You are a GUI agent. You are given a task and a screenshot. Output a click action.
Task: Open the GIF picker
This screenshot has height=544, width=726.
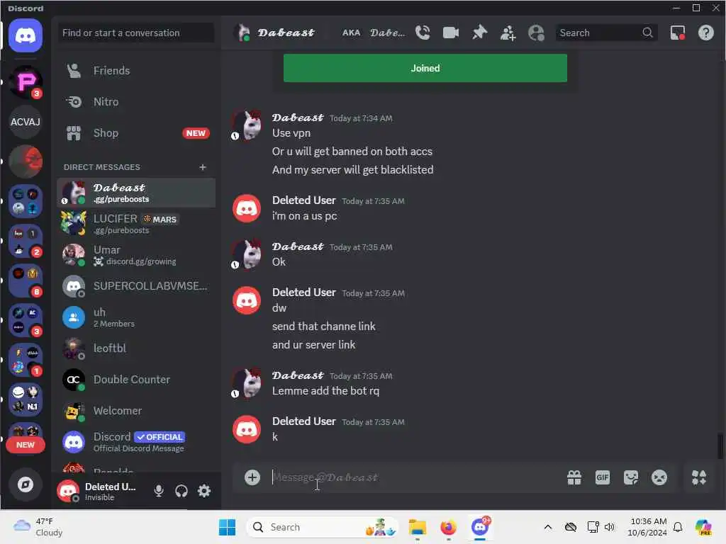[x=603, y=477]
